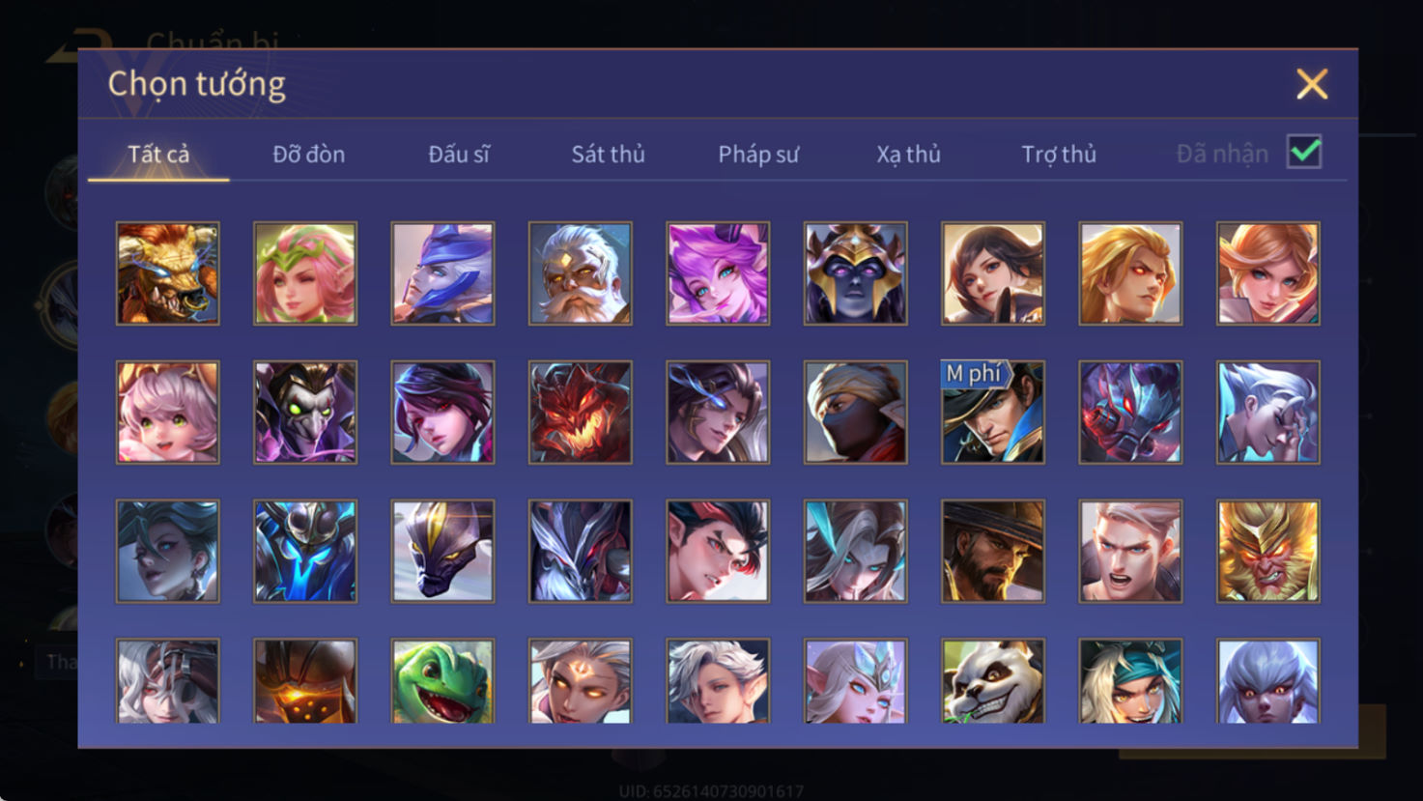The image size is (1423, 801).
Task: Select the panda hero portrait
Action: click(x=993, y=680)
